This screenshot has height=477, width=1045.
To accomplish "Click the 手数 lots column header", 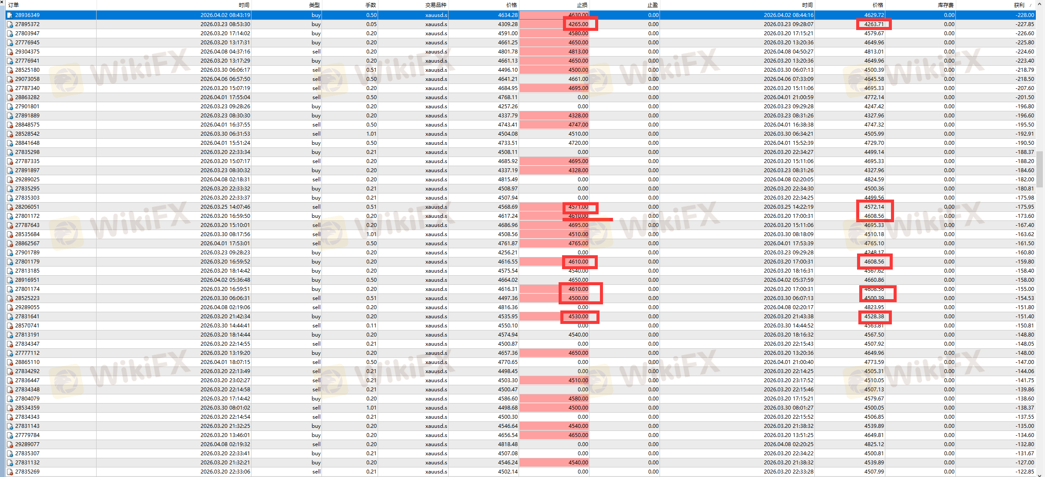I will point(370,5).
